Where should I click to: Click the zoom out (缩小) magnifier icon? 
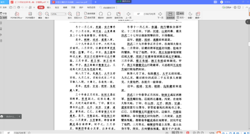coord(47,14)
